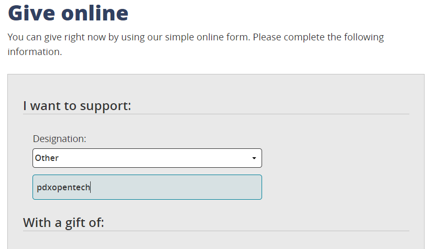Click the With a gift of: heading
Image resolution: width=434 pixels, height=249 pixels.
pyautogui.click(x=63, y=223)
